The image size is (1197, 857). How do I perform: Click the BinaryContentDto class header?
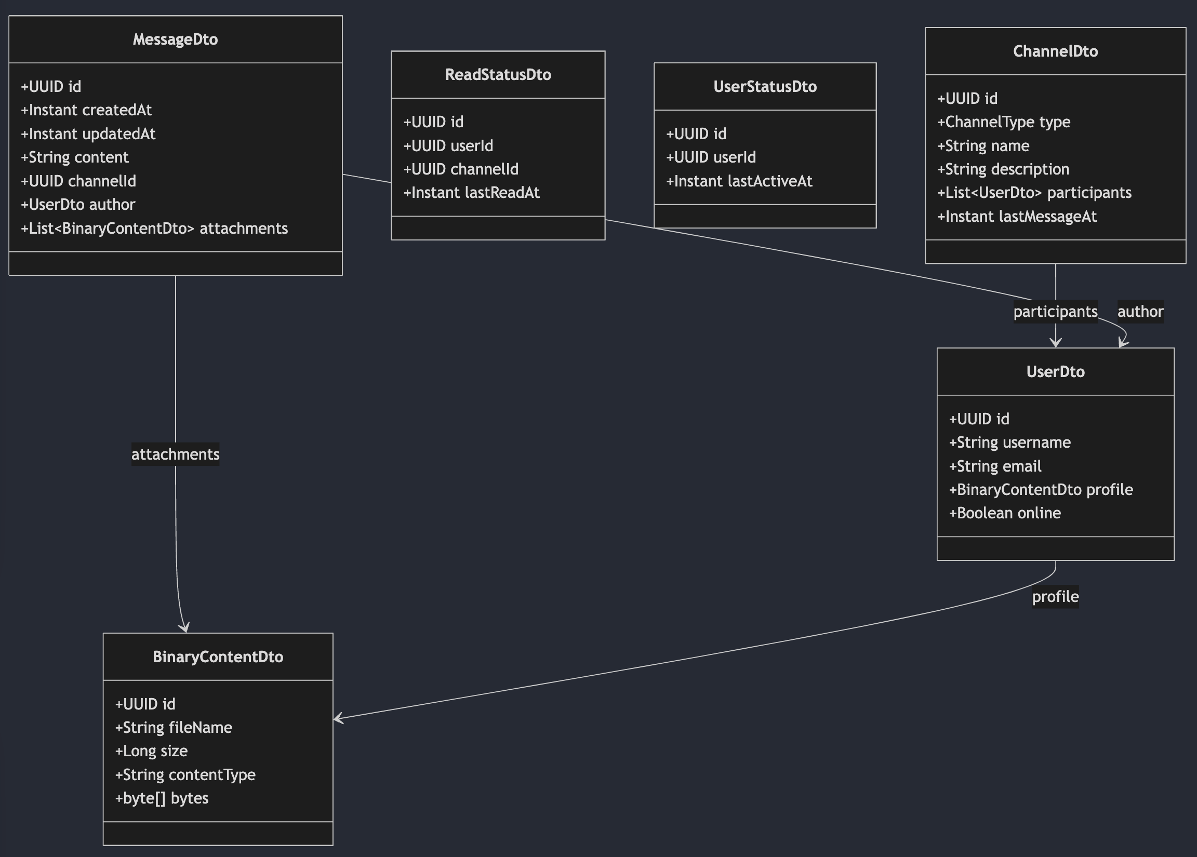pos(218,657)
